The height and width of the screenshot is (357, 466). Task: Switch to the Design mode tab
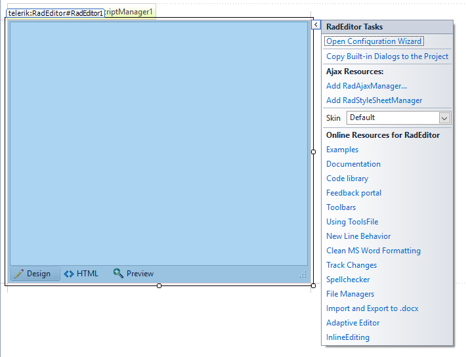[x=35, y=274]
